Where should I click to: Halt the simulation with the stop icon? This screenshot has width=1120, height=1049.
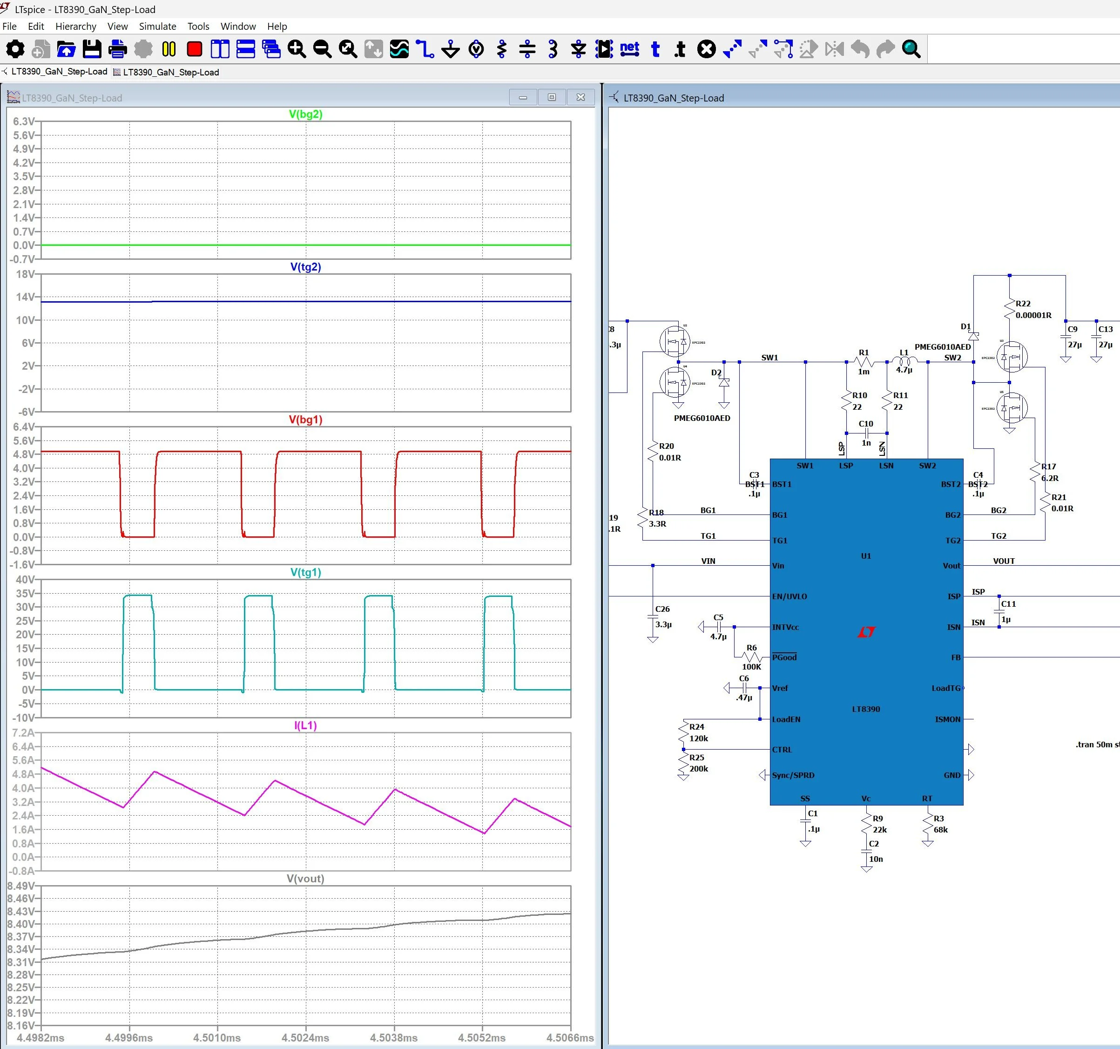[194, 49]
